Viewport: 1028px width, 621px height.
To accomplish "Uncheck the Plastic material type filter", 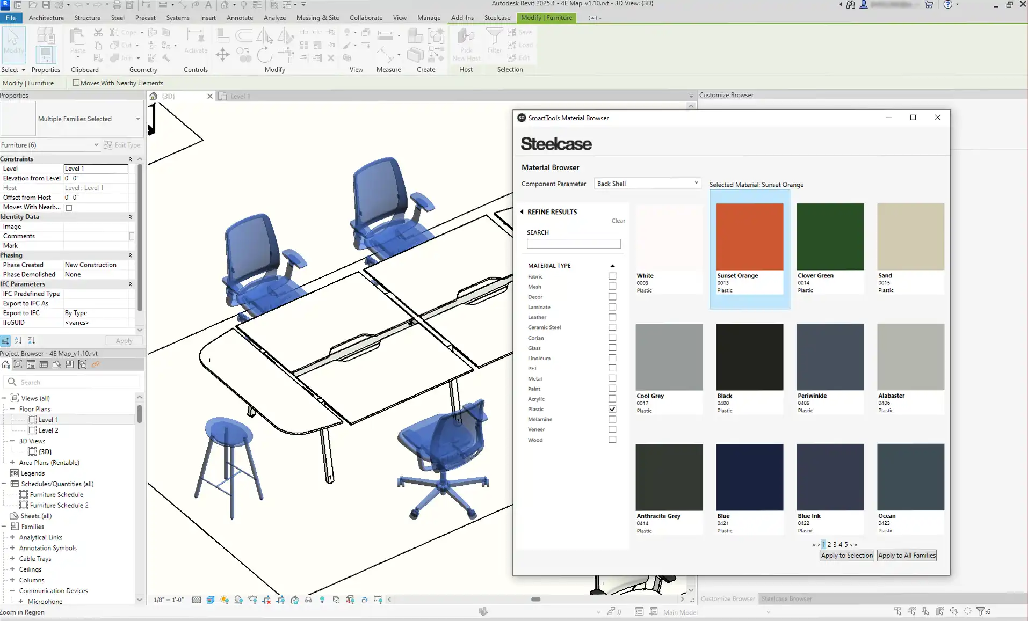I will pyautogui.click(x=612, y=409).
